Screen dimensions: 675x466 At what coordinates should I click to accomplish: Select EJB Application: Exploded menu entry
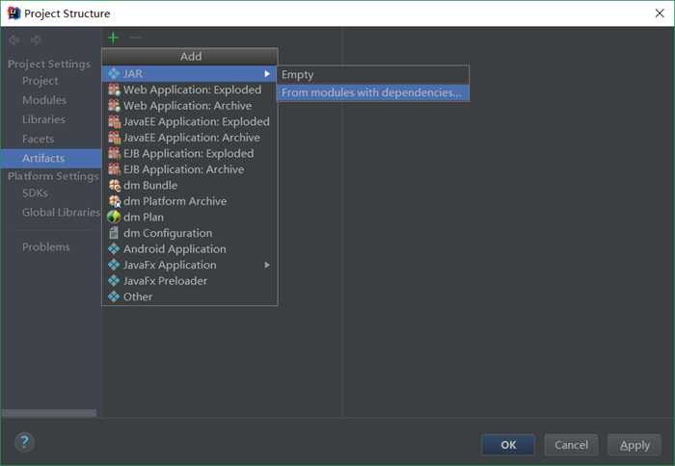[x=189, y=153]
